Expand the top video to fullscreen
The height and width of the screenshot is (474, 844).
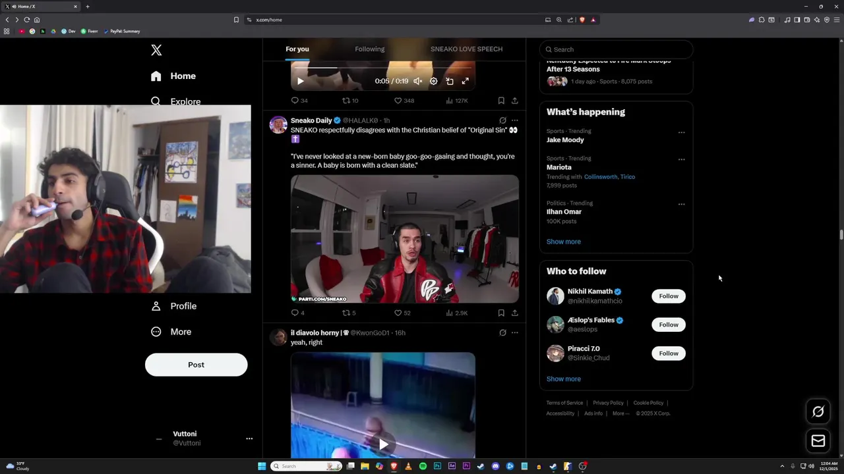pos(465,81)
